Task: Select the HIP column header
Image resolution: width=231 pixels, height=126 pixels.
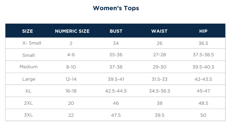Action: pyautogui.click(x=203, y=31)
